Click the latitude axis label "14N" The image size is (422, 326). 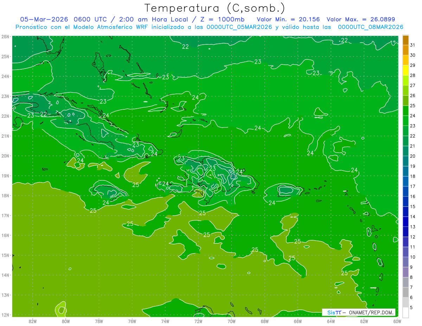click(x=5, y=275)
